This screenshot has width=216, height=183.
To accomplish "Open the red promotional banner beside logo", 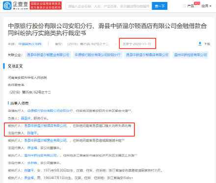I will point(46,6).
